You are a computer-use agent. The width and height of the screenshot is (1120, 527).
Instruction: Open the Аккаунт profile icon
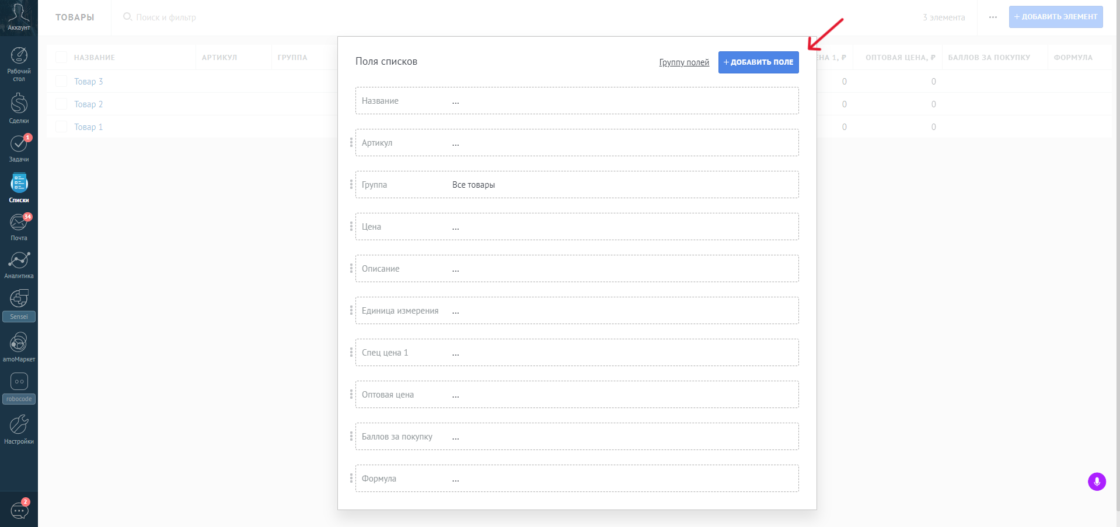(x=19, y=17)
